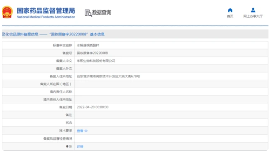Open 网上办事大厅 user icon
The height and width of the screenshot is (153, 272).
(x=253, y=10)
